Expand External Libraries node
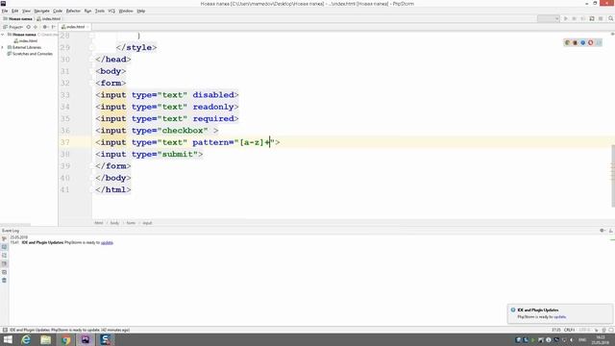 pyautogui.click(x=3, y=47)
